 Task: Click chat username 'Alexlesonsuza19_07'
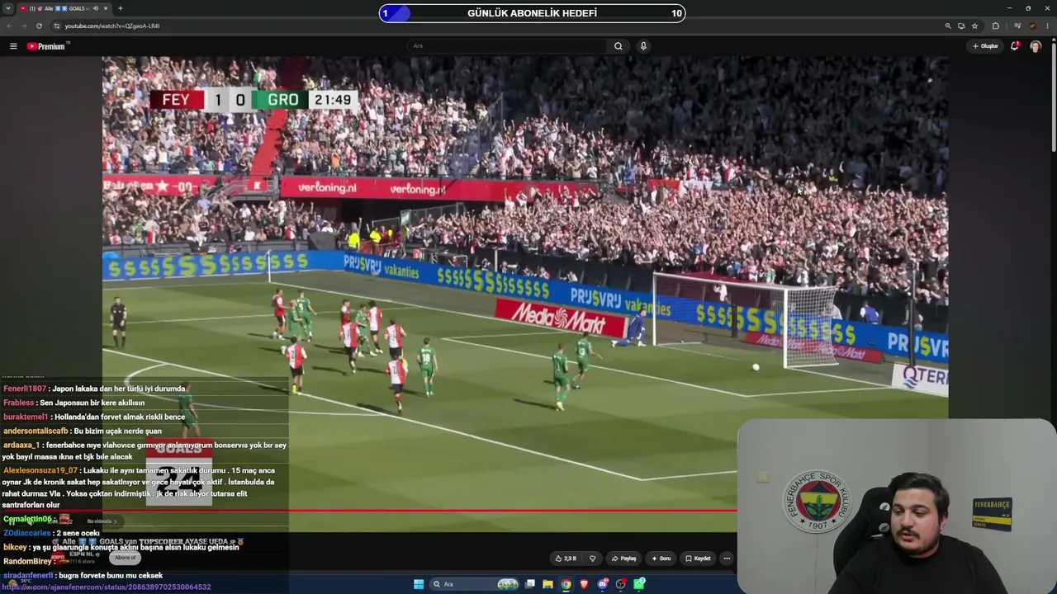click(40, 470)
